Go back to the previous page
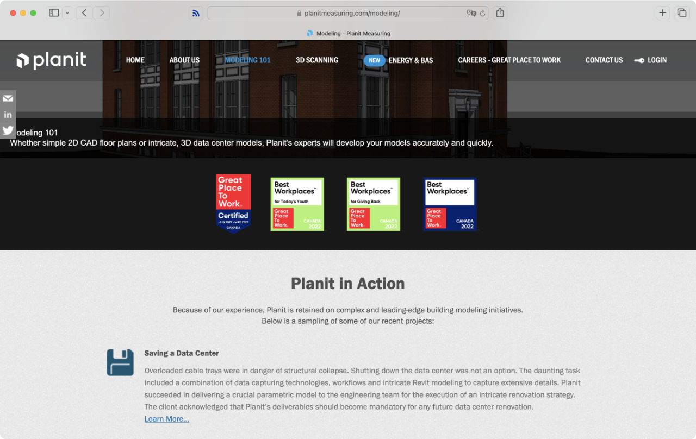This screenshot has width=696, height=439. pyautogui.click(x=84, y=13)
